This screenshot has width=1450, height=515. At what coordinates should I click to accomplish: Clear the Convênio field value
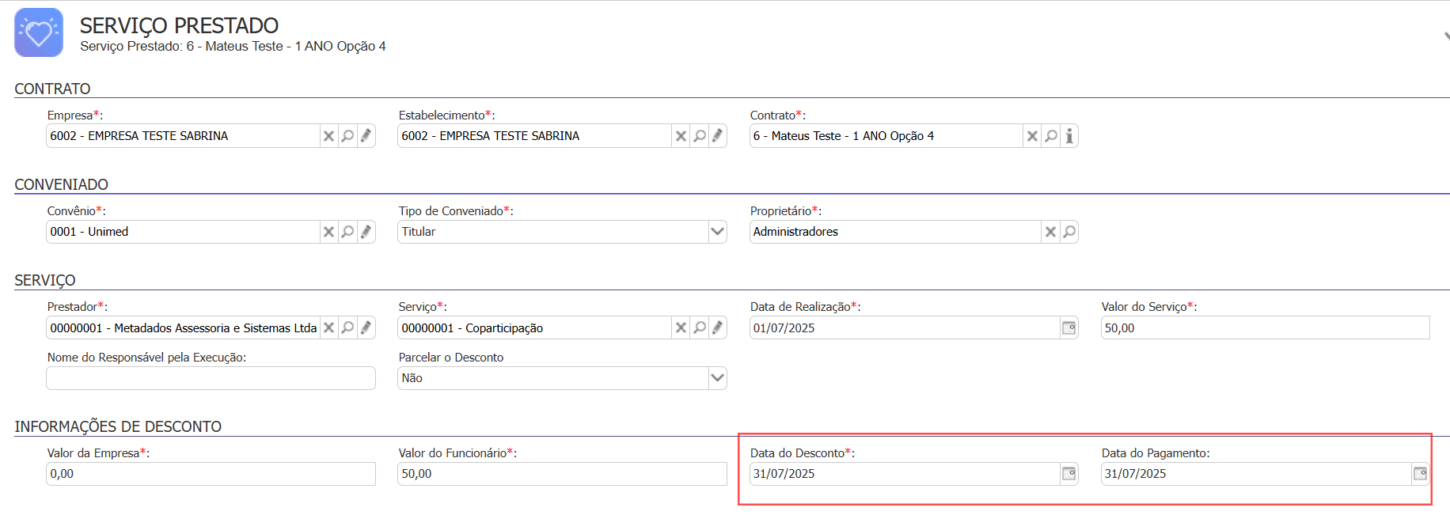coord(328,232)
